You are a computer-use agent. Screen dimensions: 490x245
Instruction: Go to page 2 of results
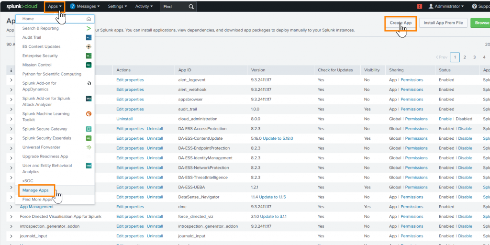point(464,57)
